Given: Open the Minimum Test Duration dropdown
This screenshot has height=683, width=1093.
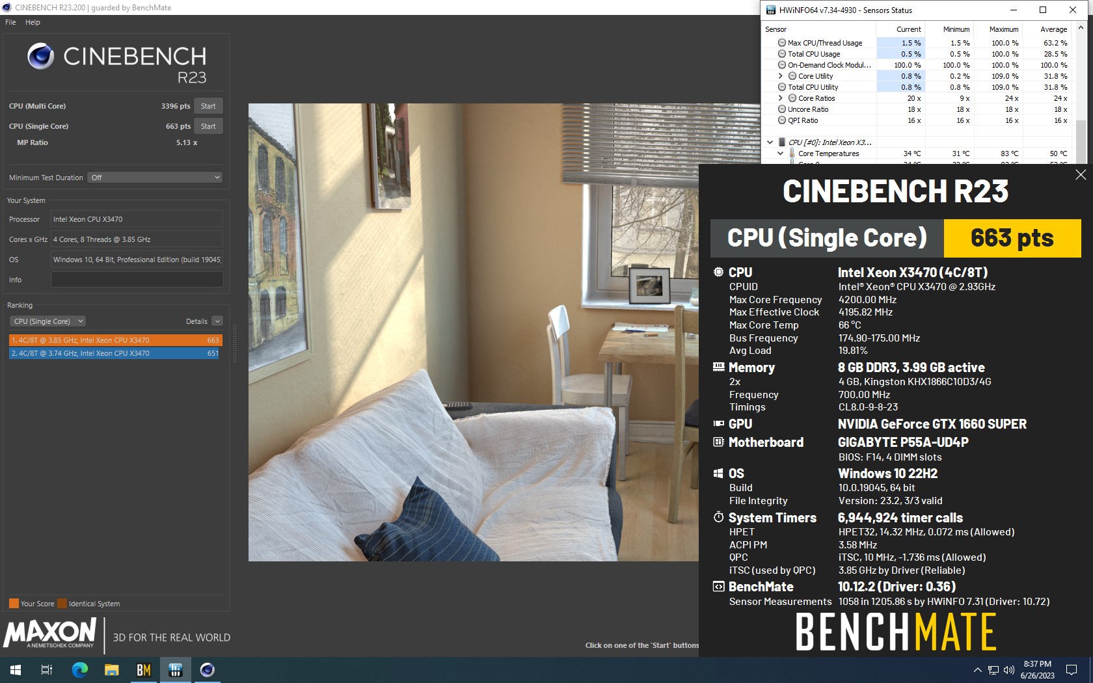Looking at the screenshot, I should point(155,178).
